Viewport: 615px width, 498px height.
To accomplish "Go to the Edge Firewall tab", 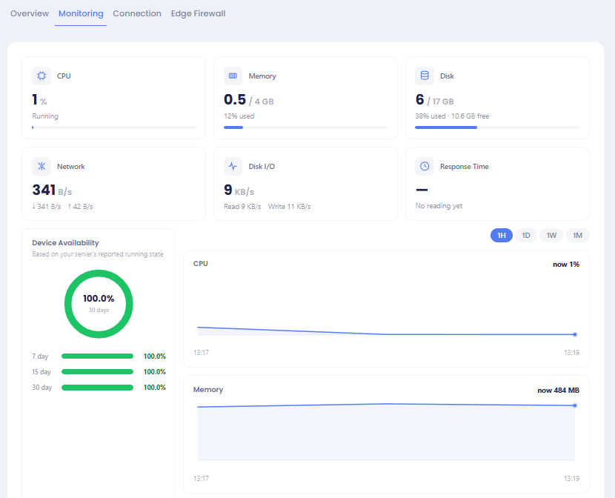I will (198, 13).
